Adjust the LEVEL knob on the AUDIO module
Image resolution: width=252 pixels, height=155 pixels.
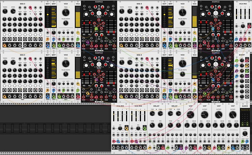tap(245, 133)
